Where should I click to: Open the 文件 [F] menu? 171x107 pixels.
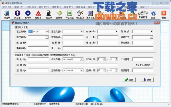tap(7, 7)
